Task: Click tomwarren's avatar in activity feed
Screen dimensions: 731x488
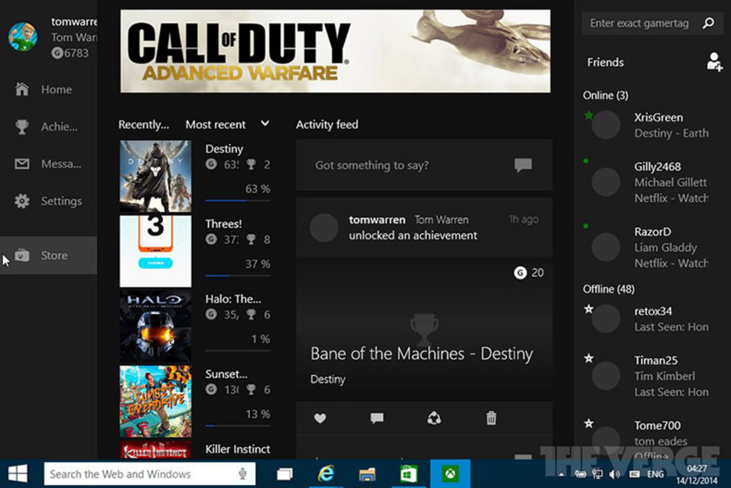Action: click(324, 227)
